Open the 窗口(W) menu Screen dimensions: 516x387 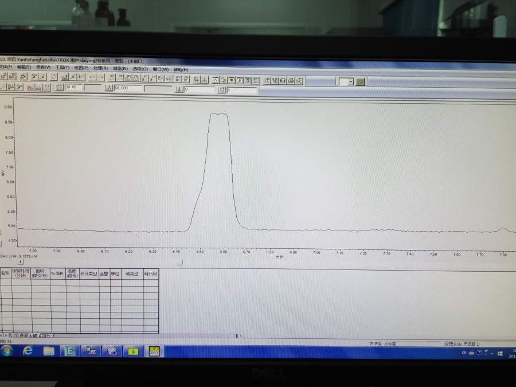point(161,69)
